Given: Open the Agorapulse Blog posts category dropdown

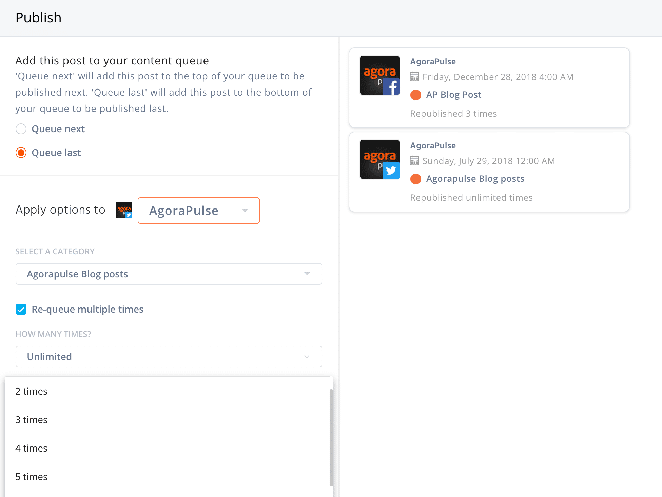Looking at the screenshot, I should 169,274.
